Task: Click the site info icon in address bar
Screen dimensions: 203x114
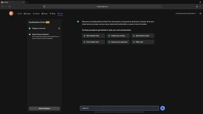Action: pos(44,7)
